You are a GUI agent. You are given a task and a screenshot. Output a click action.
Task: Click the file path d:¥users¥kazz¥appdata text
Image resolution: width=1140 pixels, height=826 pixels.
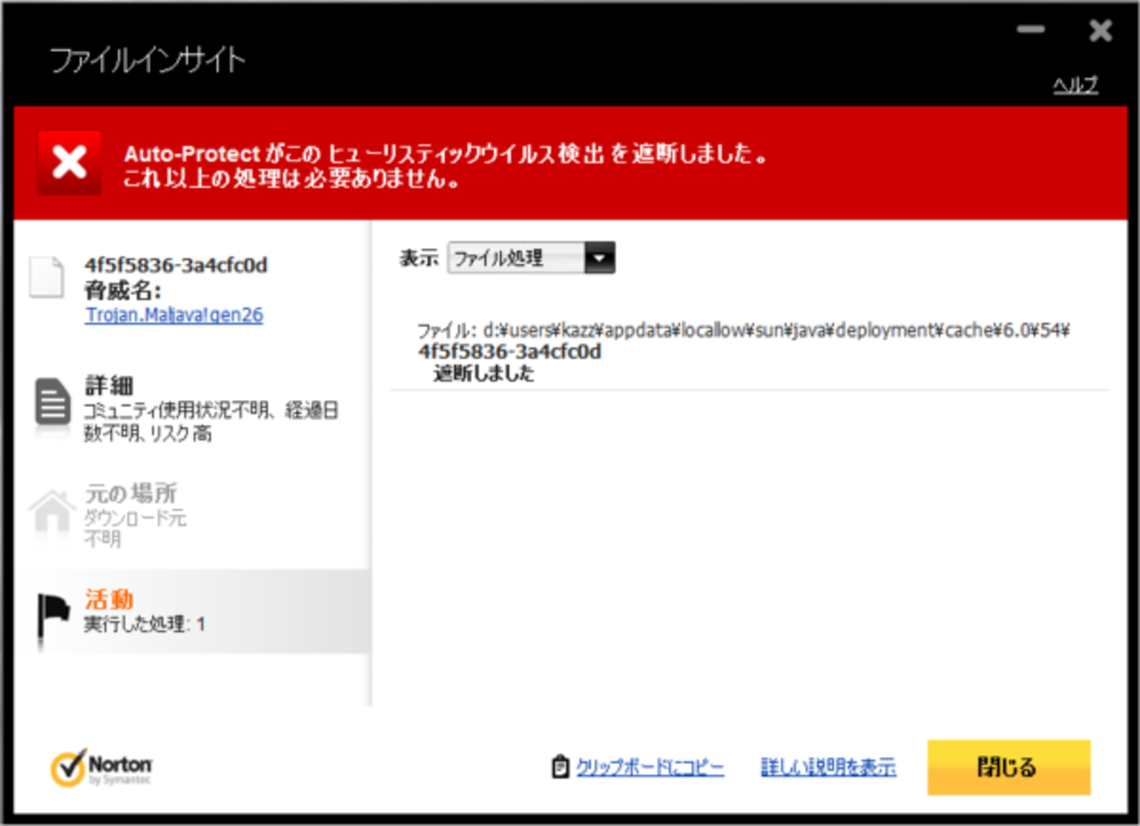click(x=743, y=331)
